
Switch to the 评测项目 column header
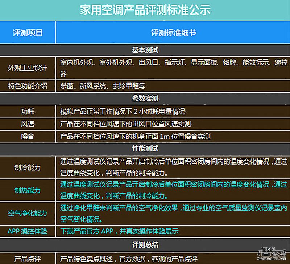click(x=27, y=32)
